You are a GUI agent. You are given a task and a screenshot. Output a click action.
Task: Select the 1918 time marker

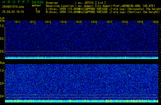click(x=125, y=22)
